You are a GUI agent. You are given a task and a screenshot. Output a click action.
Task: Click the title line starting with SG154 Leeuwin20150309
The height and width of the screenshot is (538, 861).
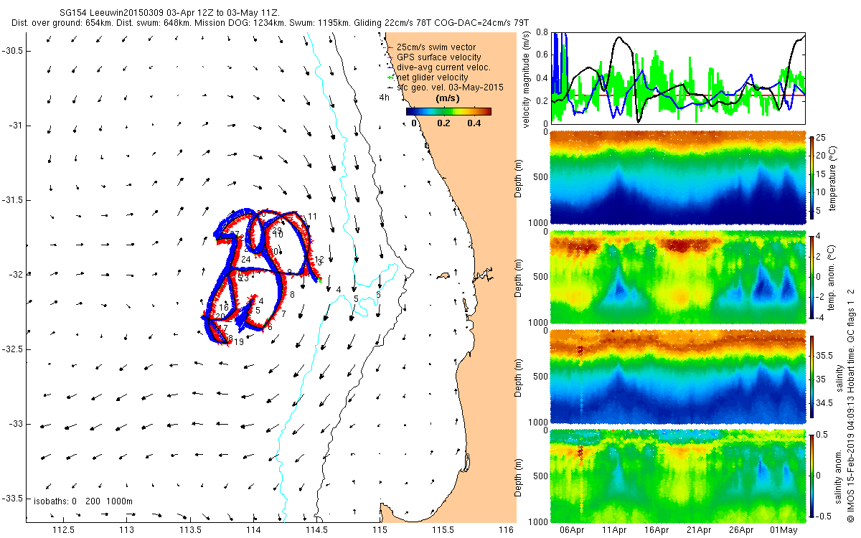click(x=168, y=14)
